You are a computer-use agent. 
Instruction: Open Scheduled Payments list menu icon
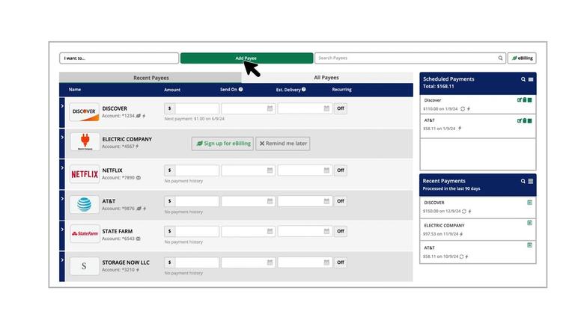[x=531, y=79]
